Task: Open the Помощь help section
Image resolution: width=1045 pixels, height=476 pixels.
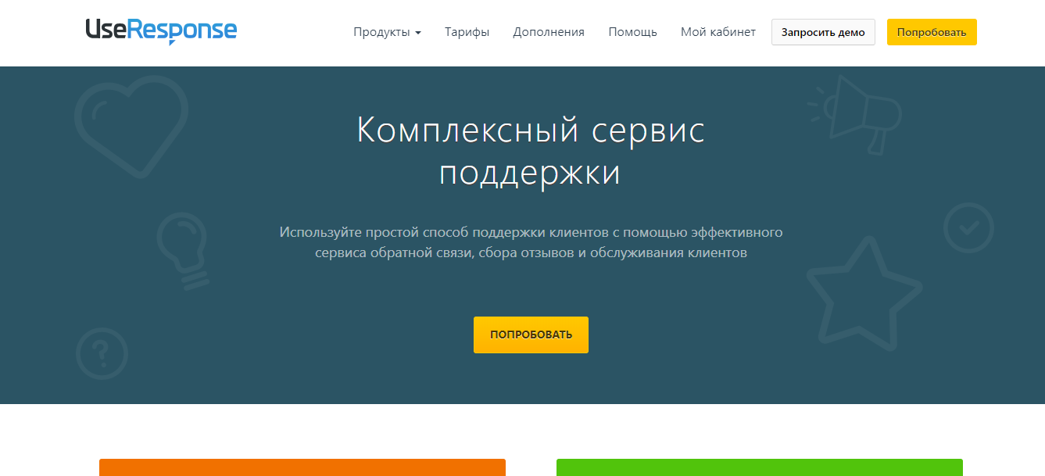Action: 632,32
